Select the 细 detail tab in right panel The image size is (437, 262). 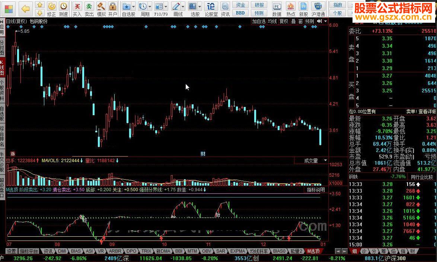pyautogui.click(x=354, y=251)
